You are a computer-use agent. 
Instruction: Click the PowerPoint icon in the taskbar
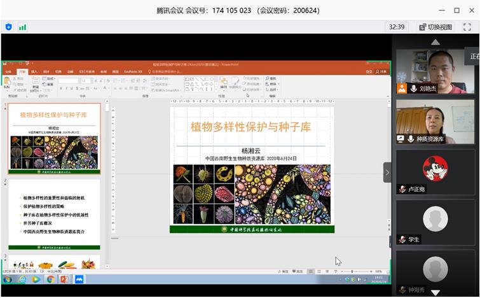[x=64, y=279]
